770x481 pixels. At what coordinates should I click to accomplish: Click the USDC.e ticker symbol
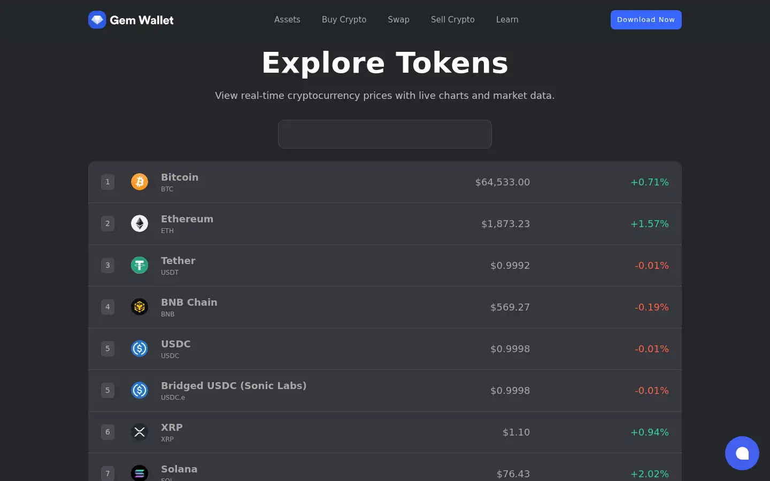(x=173, y=398)
